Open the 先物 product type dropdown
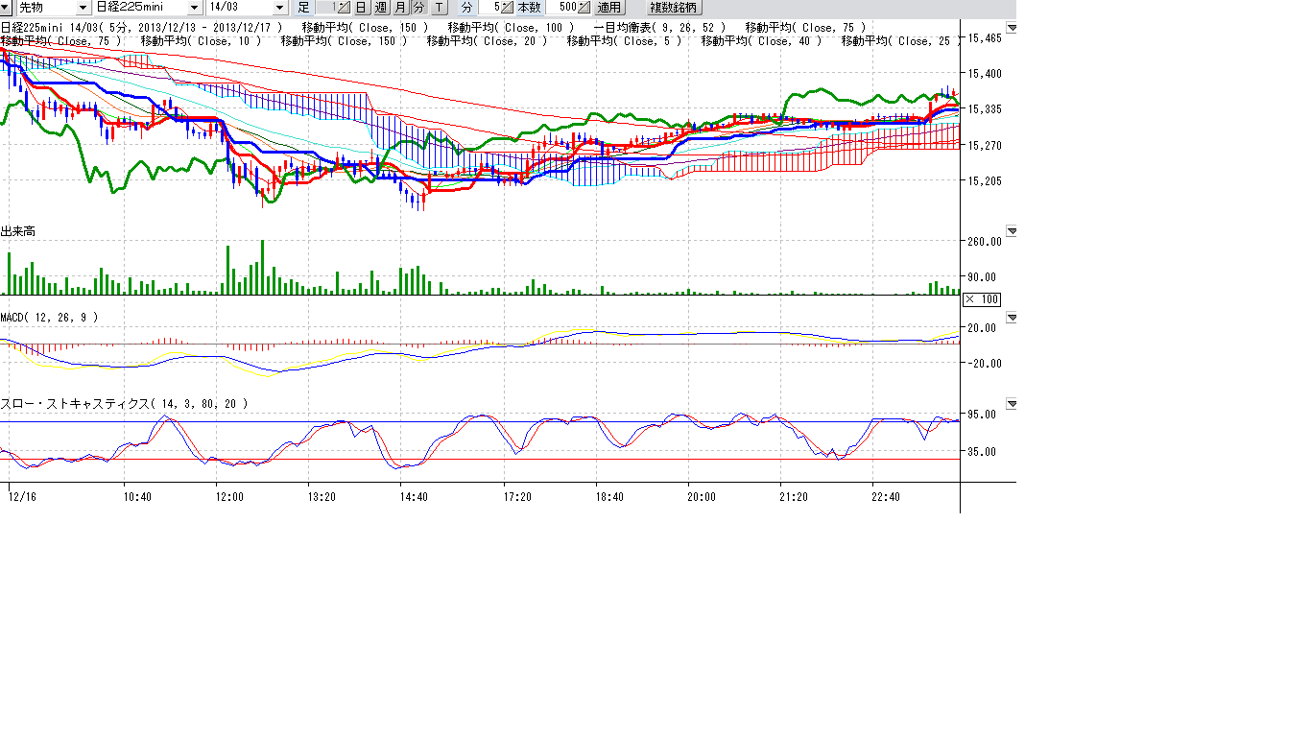Screen dimensions: 1311x737 pos(82,8)
